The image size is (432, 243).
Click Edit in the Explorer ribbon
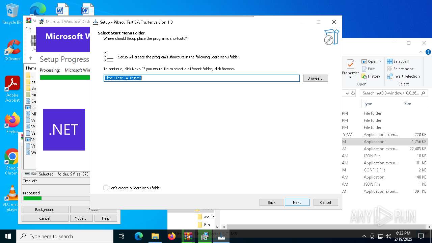click(368, 69)
